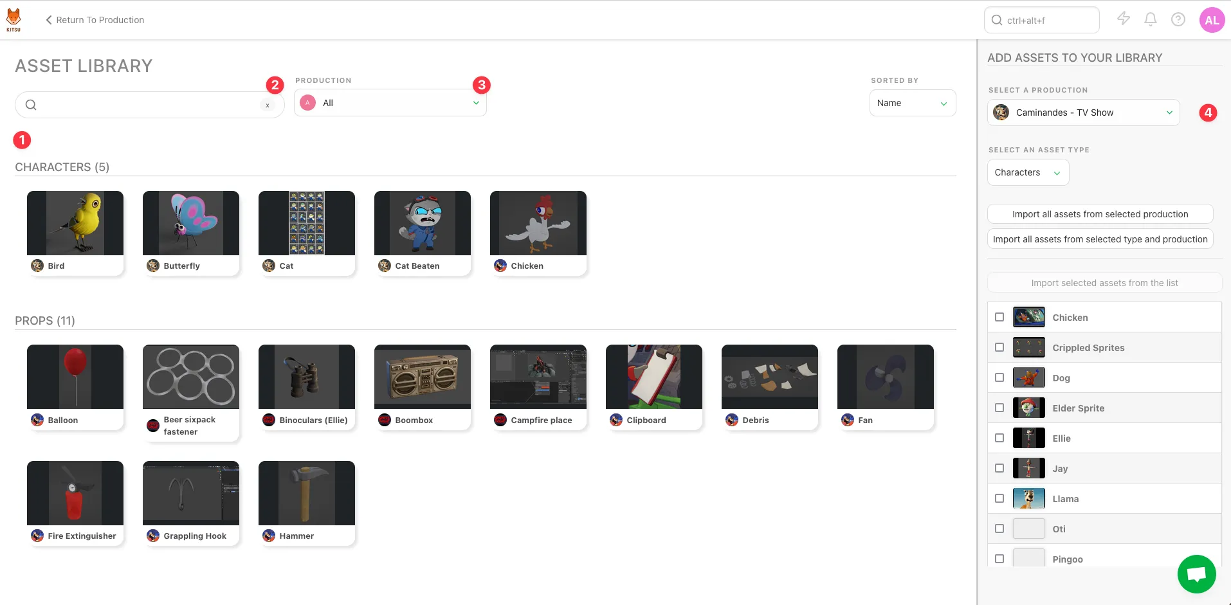This screenshot has width=1231, height=605.
Task: Click the PROPS (11) section heading
Action: [x=45, y=321]
